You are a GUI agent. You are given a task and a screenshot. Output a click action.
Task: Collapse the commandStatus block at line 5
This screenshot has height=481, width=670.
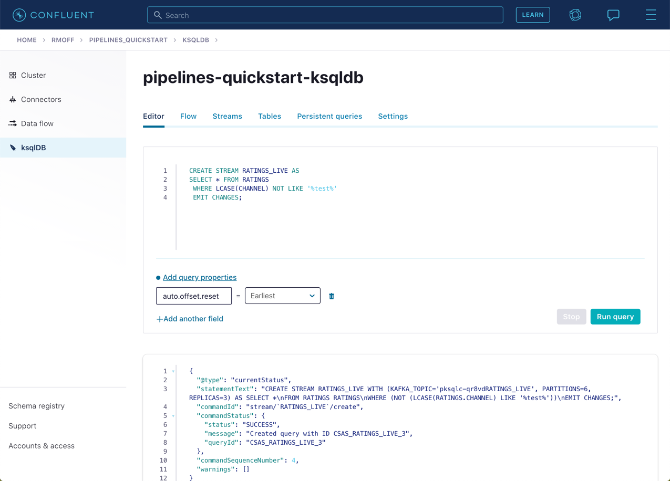(173, 416)
